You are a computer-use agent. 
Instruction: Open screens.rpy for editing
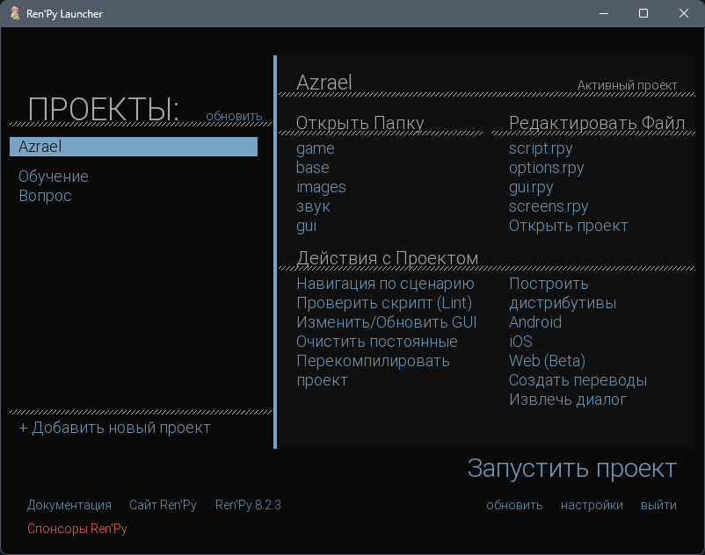coord(549,206)
